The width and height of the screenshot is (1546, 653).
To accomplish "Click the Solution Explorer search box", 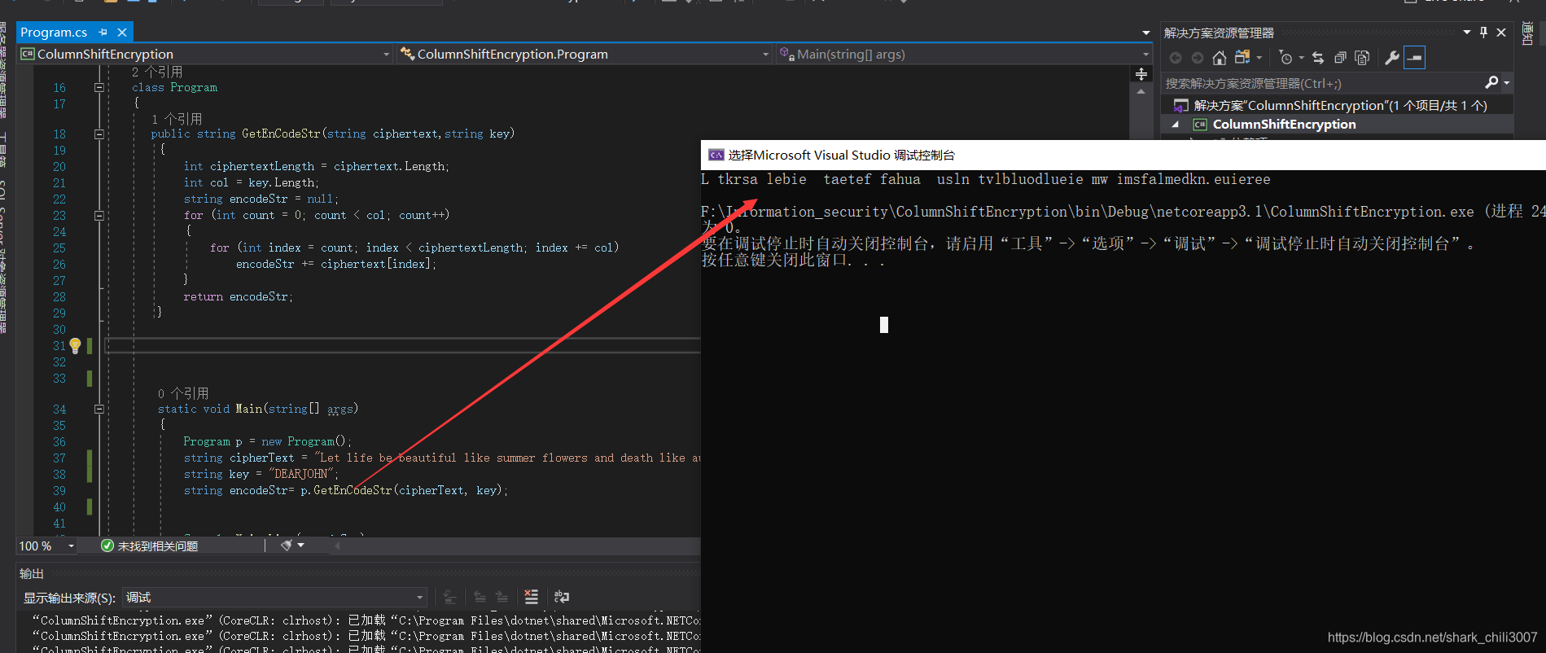I will pos(1322,83).
